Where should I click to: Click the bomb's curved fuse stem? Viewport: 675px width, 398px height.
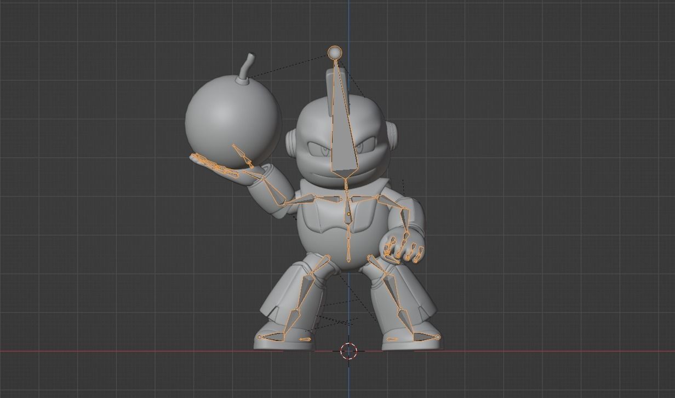[x=247, y=65]
